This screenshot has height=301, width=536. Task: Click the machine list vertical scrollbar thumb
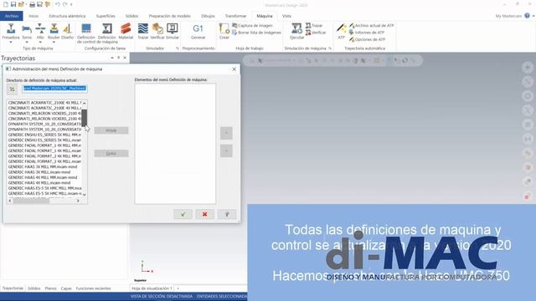pos(84,118)
